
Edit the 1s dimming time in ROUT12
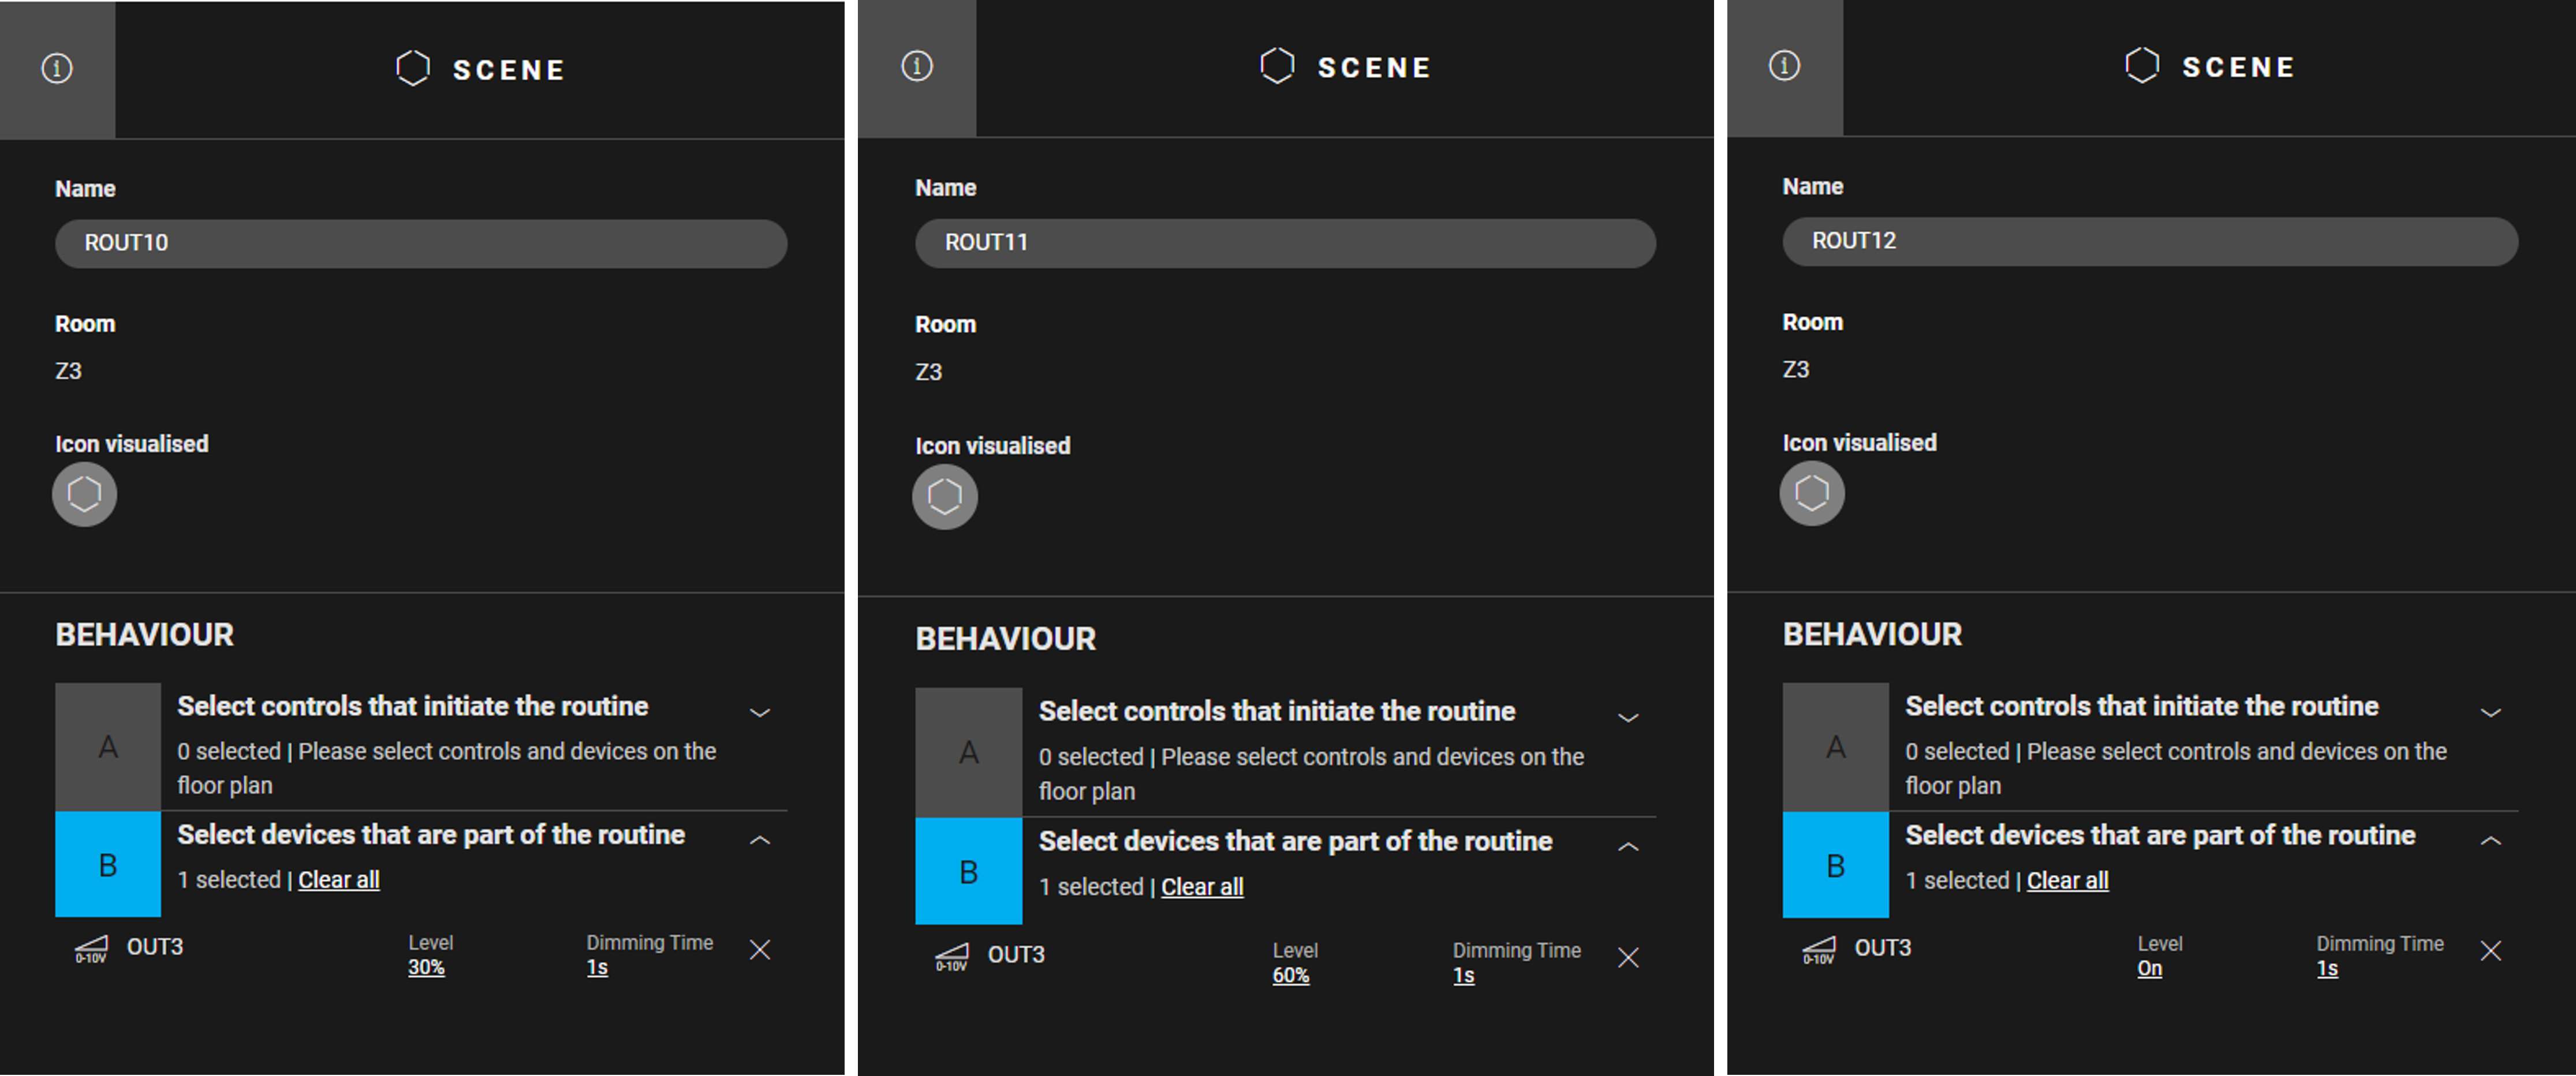2327,968
